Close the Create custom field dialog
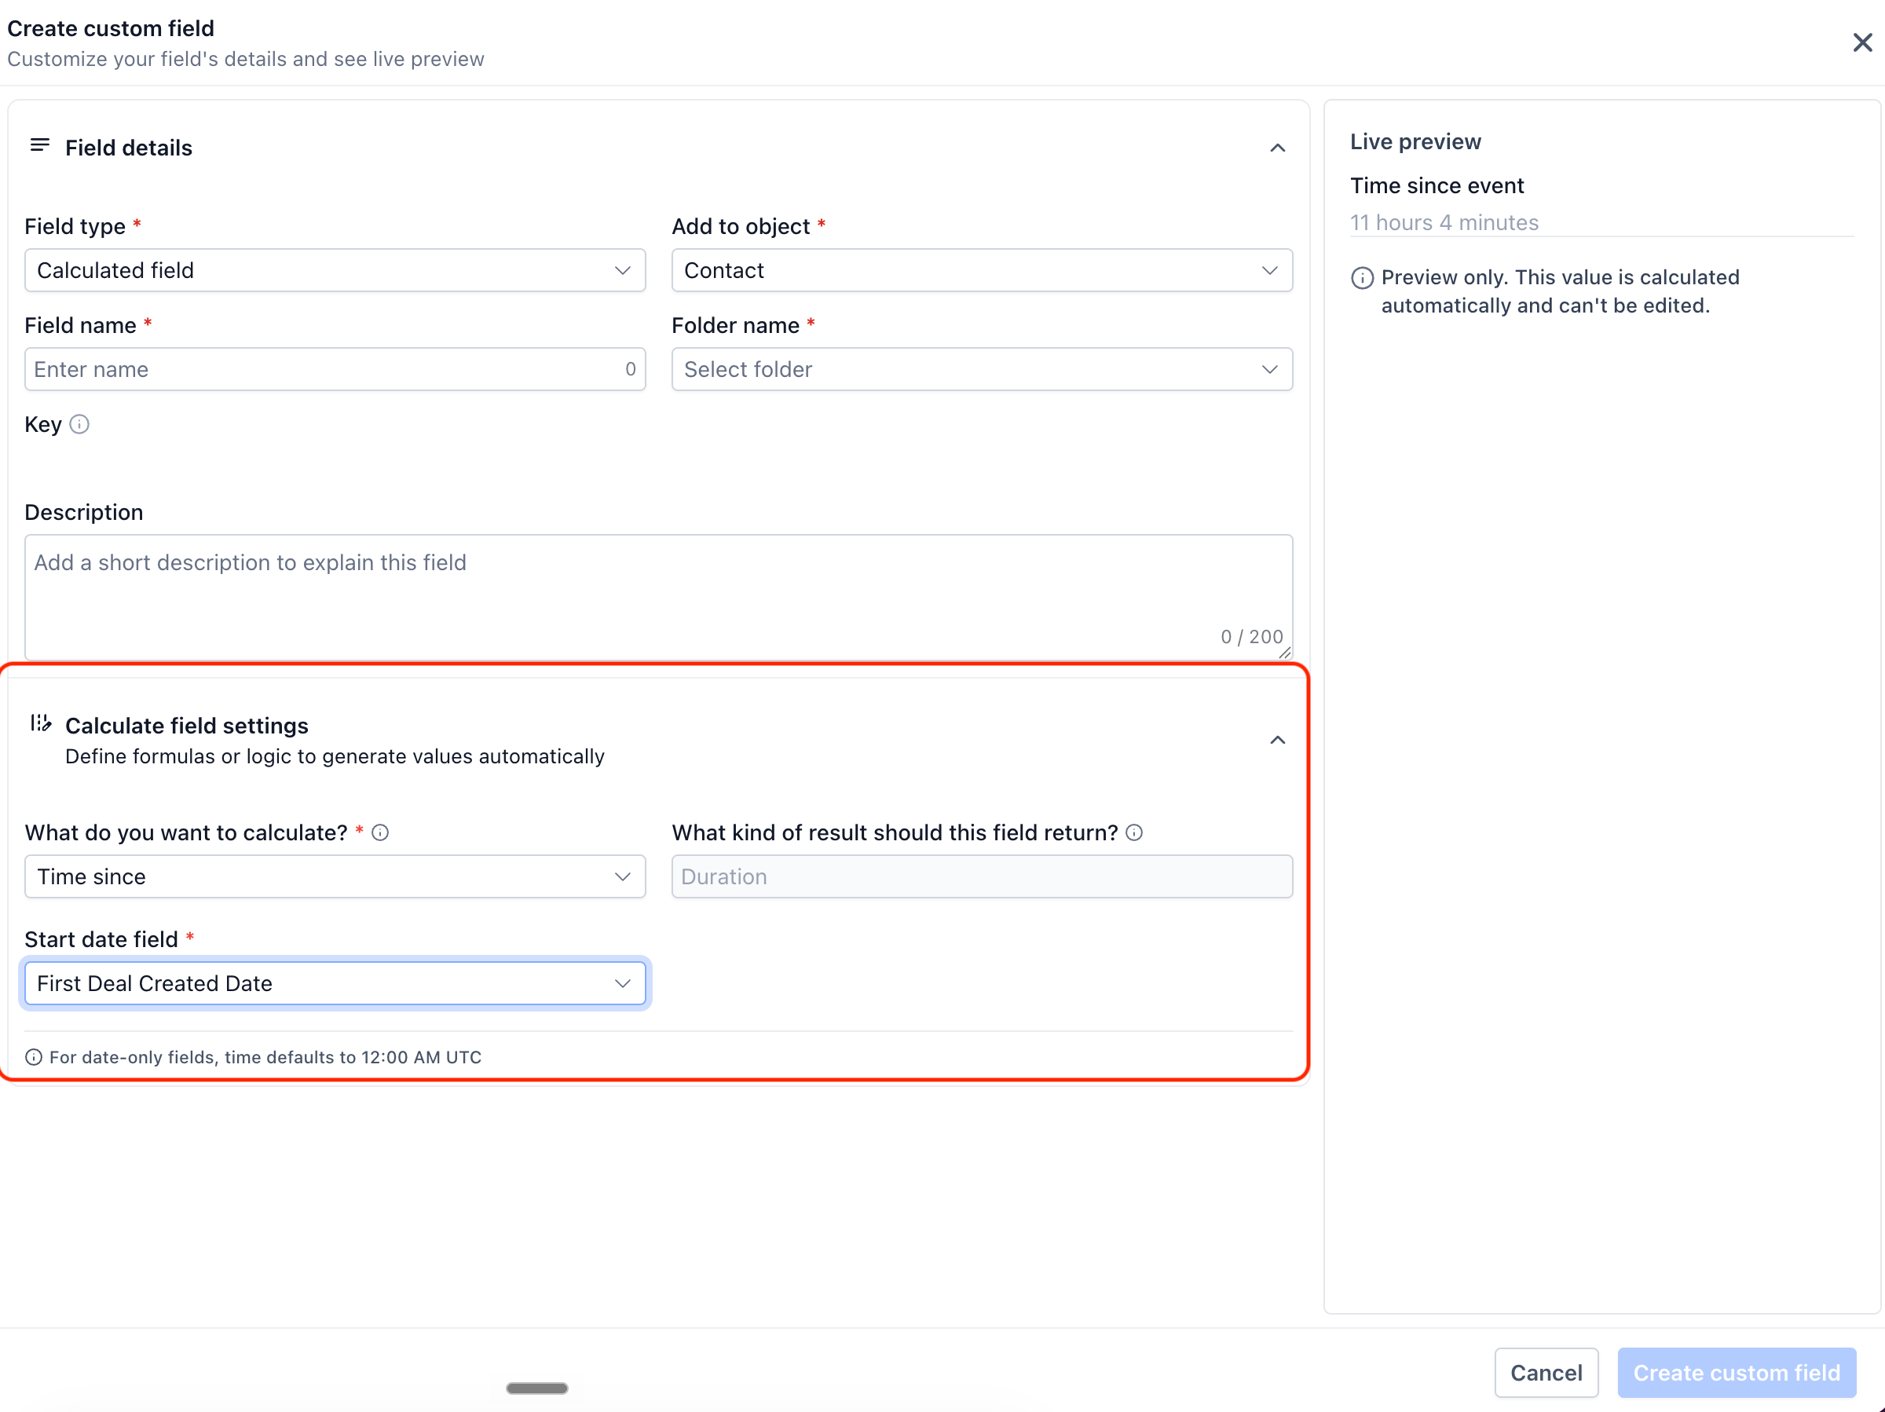1885x1412 pixels. [1862, 42]
